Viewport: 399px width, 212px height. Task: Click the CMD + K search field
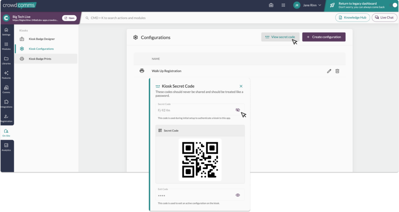(156, 18)
